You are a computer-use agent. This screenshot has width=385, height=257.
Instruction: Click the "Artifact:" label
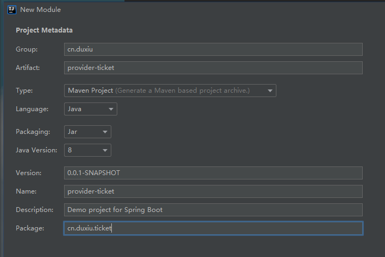(x=28, y=68)
